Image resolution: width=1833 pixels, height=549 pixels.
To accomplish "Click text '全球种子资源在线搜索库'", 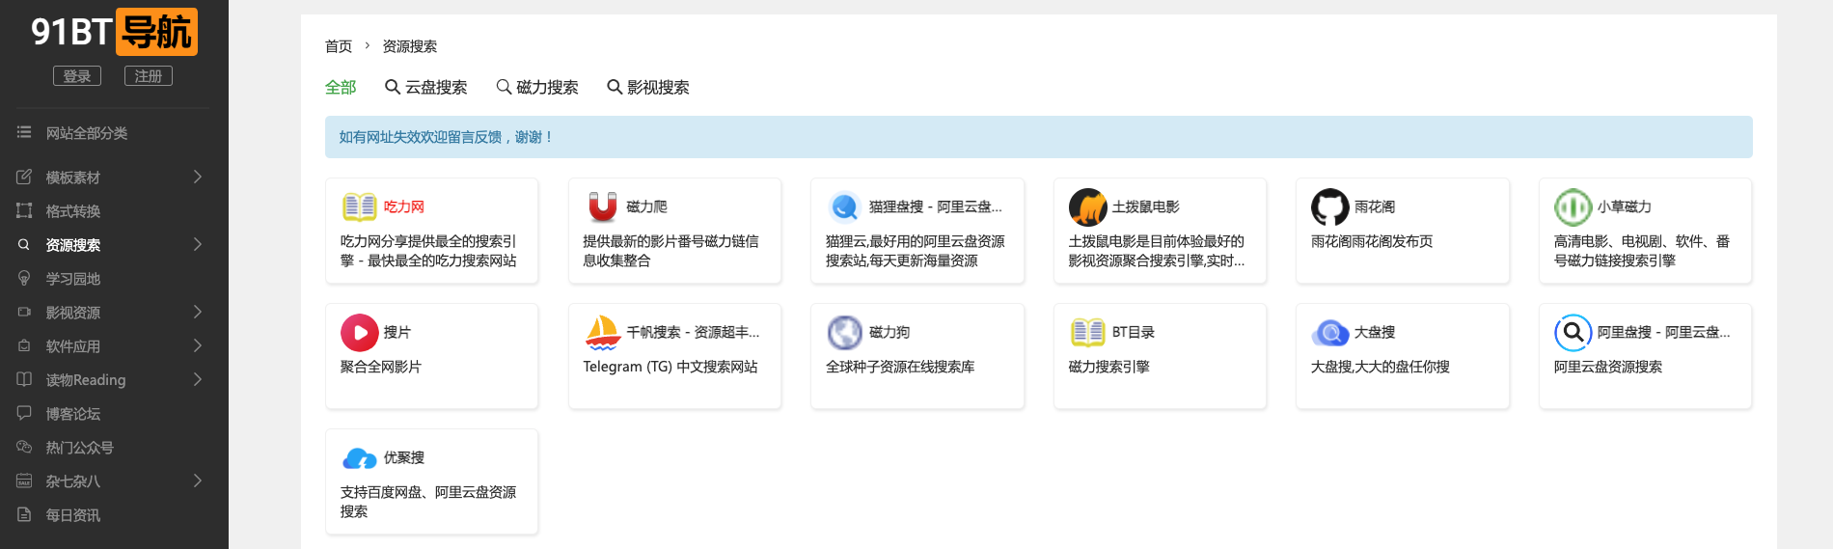I will click(x=900, y=367).
